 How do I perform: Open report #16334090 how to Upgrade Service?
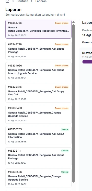(38, 72)
